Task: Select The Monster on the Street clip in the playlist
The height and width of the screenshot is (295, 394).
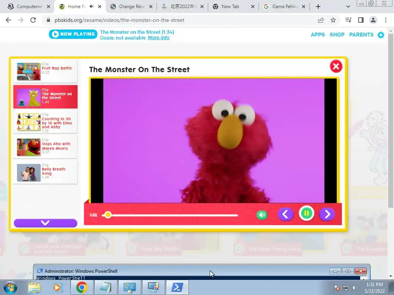Action: [x=45, y=97]
